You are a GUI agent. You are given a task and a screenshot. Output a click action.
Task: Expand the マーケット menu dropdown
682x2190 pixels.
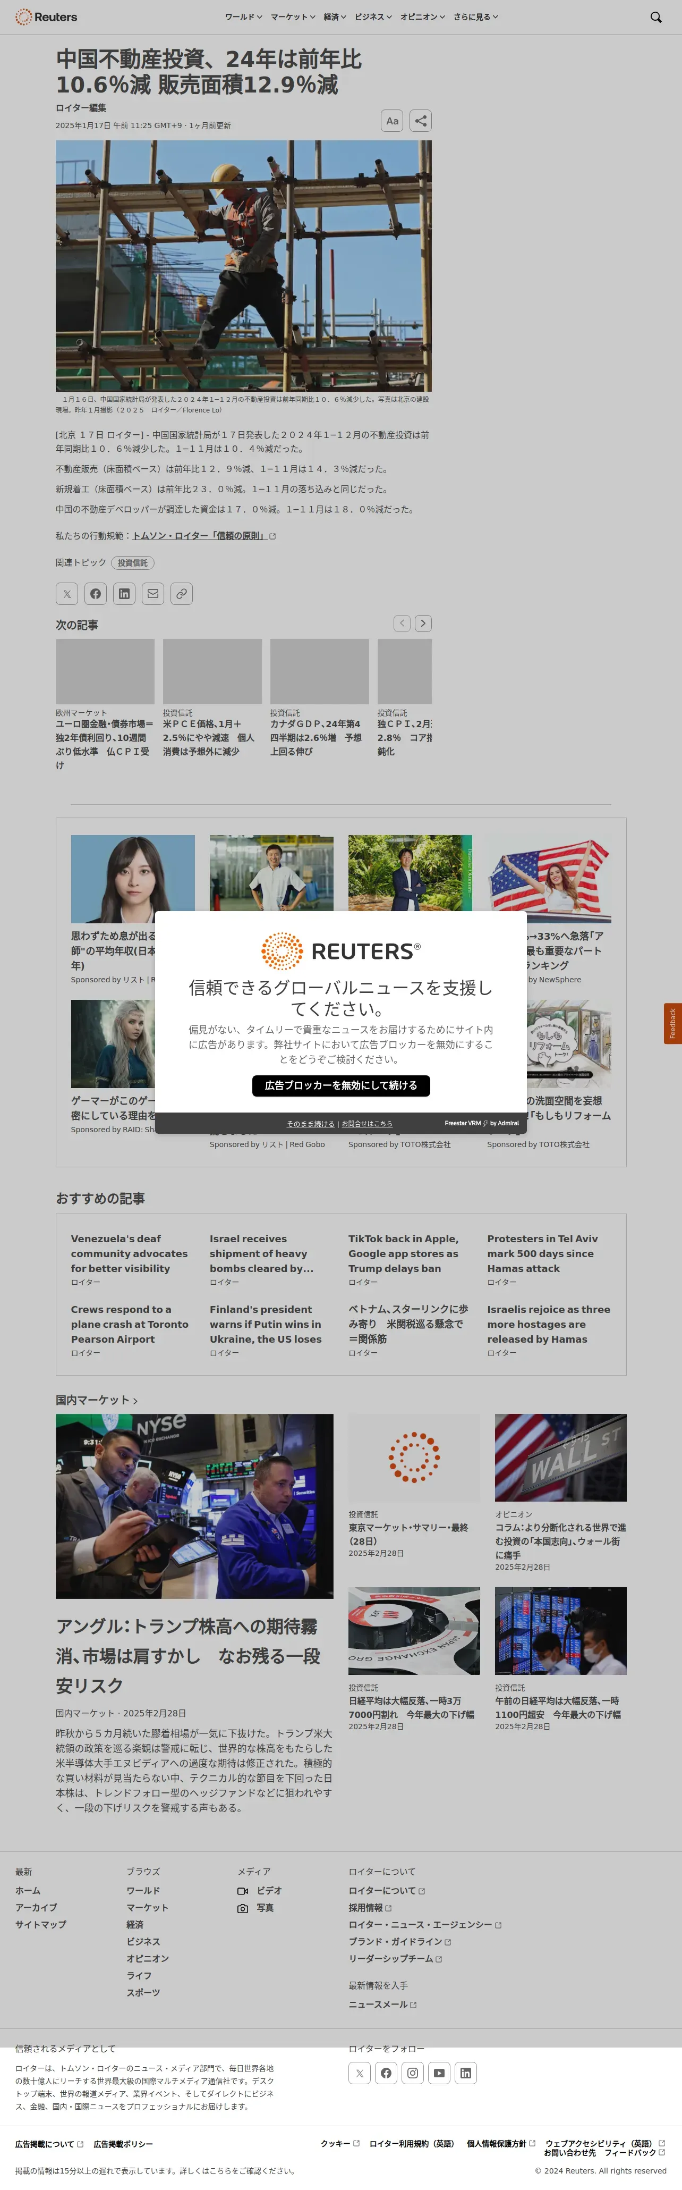coord(293,17)
